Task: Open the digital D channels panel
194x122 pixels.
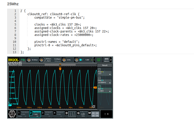Action: tap(71, 114)
